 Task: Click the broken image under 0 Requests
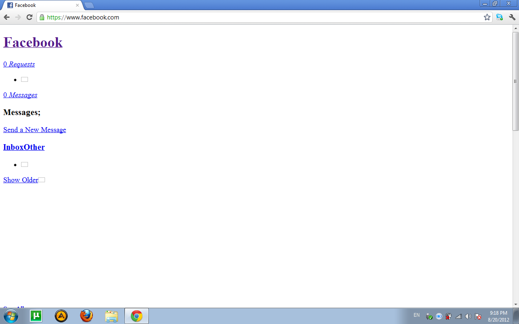24,79
